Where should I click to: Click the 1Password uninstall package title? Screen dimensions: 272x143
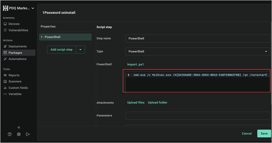click(59, 13)
